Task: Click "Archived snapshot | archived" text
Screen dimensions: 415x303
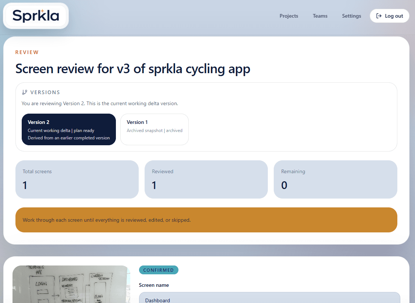Action: coord(155,131)
